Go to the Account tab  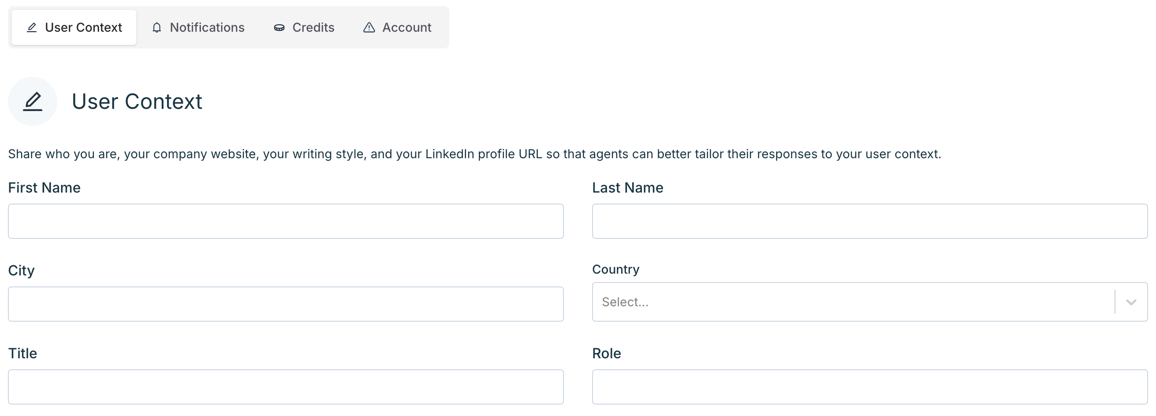(x=397, y=28)
